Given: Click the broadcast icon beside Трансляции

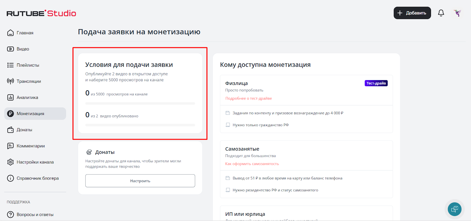Looking at the screenshot, I should [x=10, y=81].
